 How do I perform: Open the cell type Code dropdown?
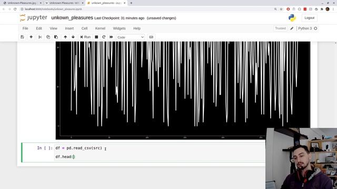point(131,37)
